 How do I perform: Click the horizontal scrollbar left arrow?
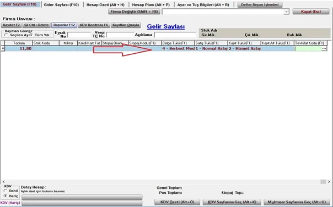(x=4, y=182)
